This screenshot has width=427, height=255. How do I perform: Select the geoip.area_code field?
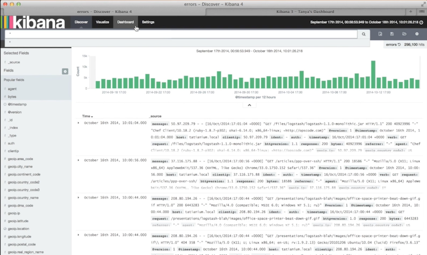coord(20,159)
